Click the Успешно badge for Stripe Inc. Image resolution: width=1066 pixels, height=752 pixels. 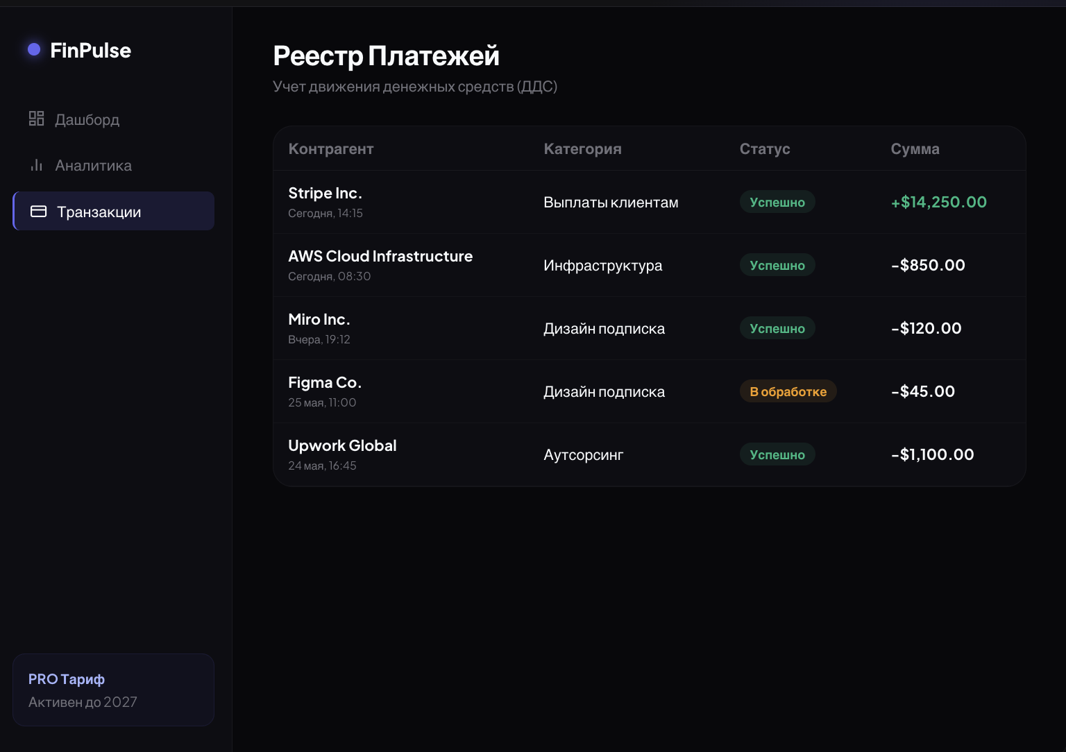point(777,202)
